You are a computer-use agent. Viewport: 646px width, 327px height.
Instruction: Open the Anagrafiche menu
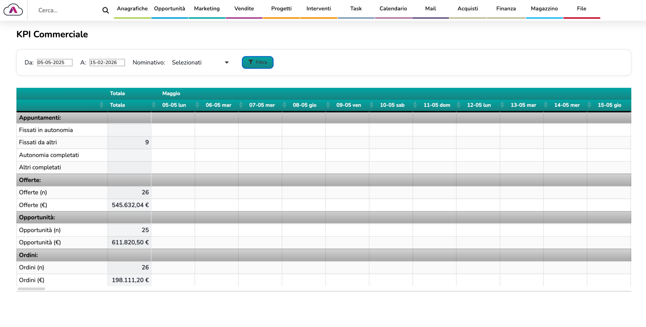(132, 9)
